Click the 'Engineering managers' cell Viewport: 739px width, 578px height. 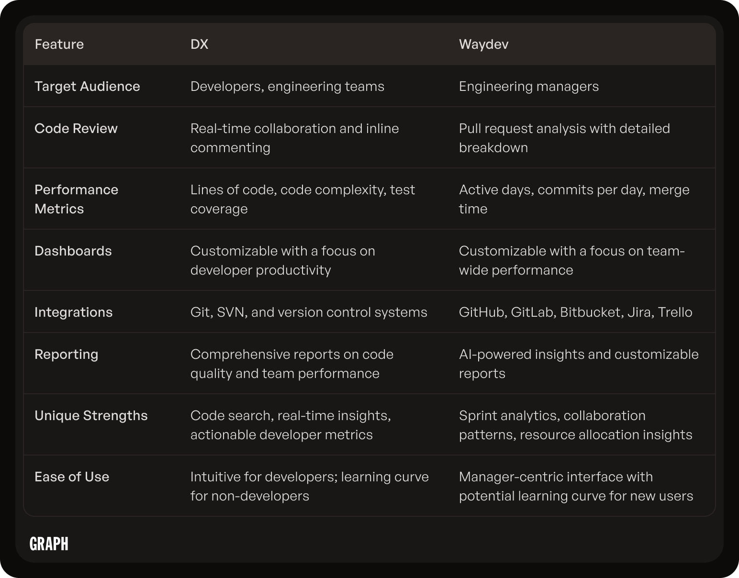tap(529, 86)
